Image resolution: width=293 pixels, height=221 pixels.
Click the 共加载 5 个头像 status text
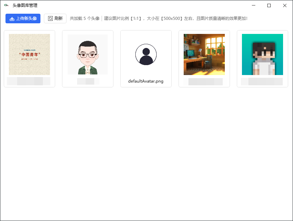85,19
